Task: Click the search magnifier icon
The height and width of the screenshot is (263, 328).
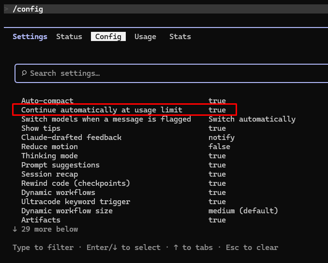Action: coord(24,73)
